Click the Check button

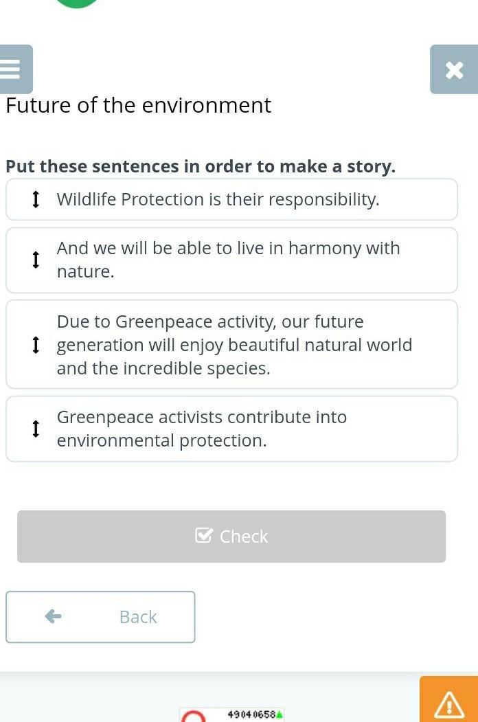pos(231,537)
